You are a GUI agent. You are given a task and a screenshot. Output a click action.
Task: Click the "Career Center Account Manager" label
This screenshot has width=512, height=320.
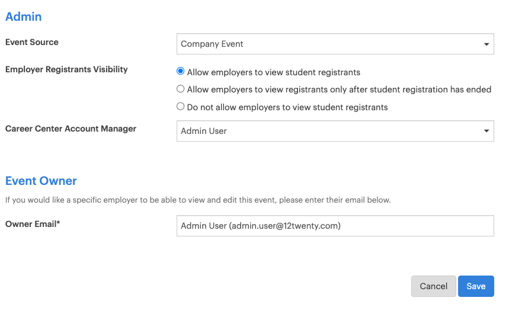[x=71, y=129]
